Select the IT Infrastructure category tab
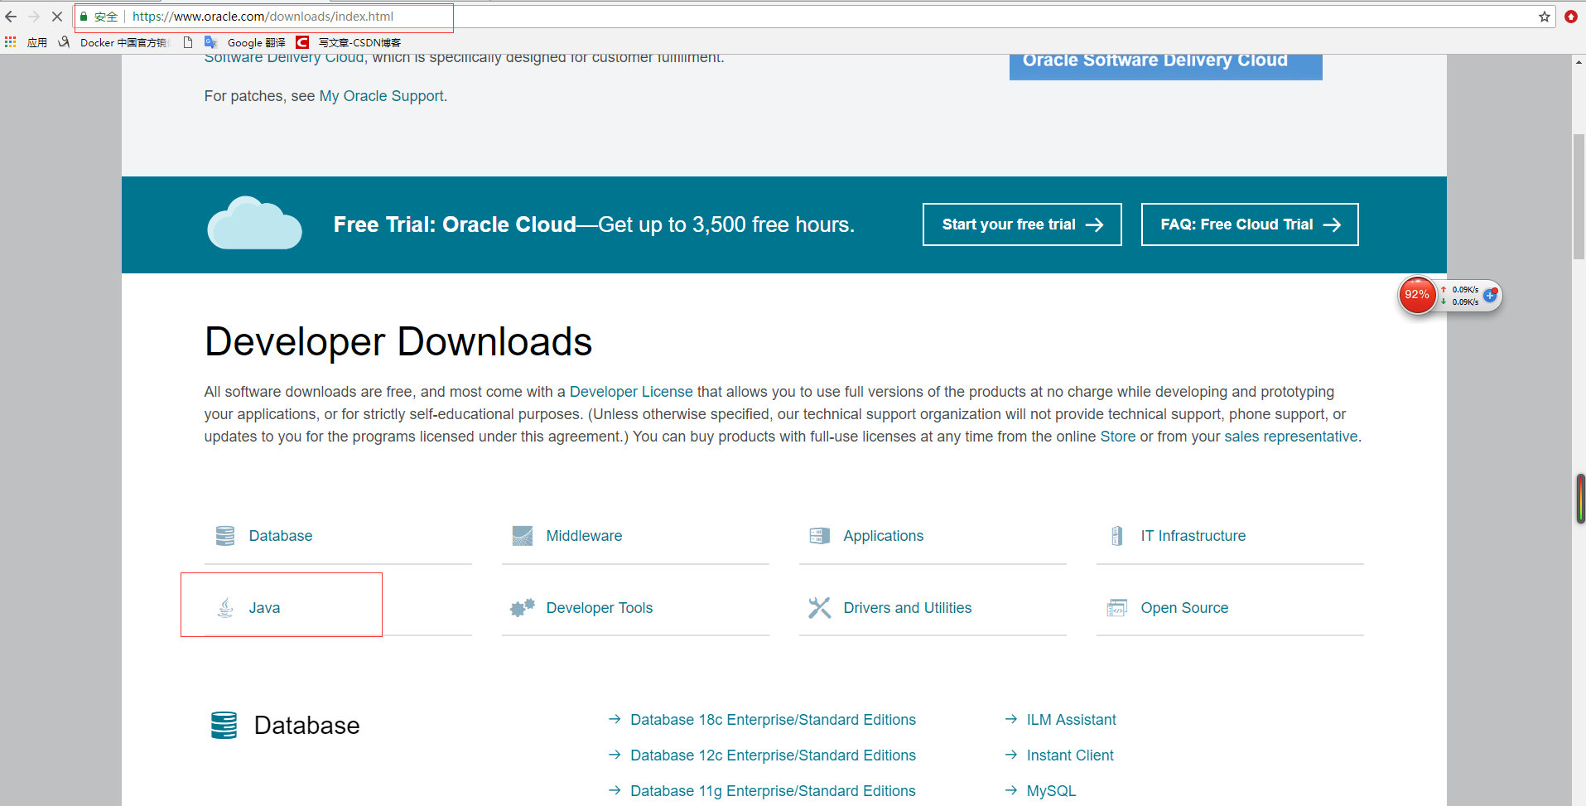The image size is (1586, 806). pyautogui.click(x=1230, y=536)
